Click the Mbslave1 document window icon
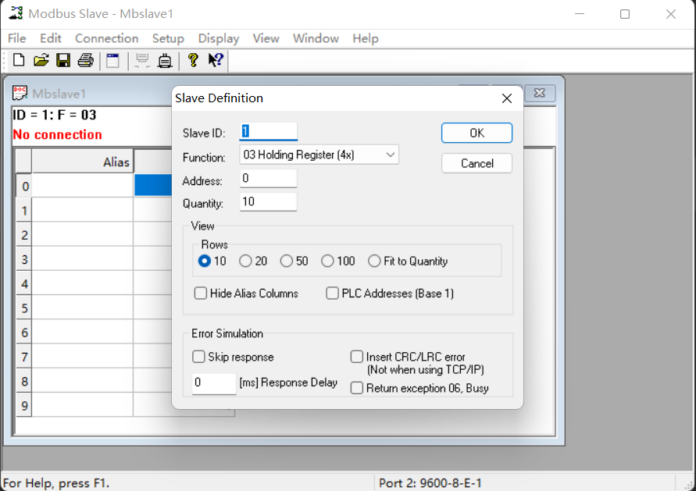 [x=19, y=92]
